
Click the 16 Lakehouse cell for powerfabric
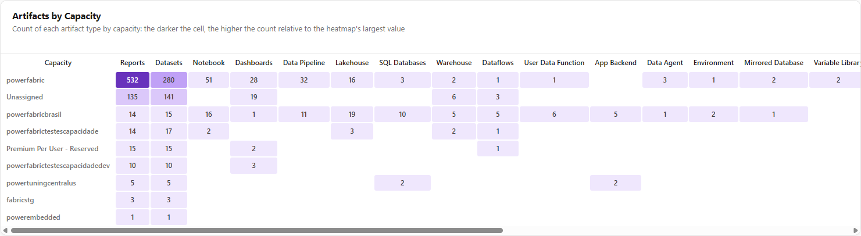(x=352, y=80)
